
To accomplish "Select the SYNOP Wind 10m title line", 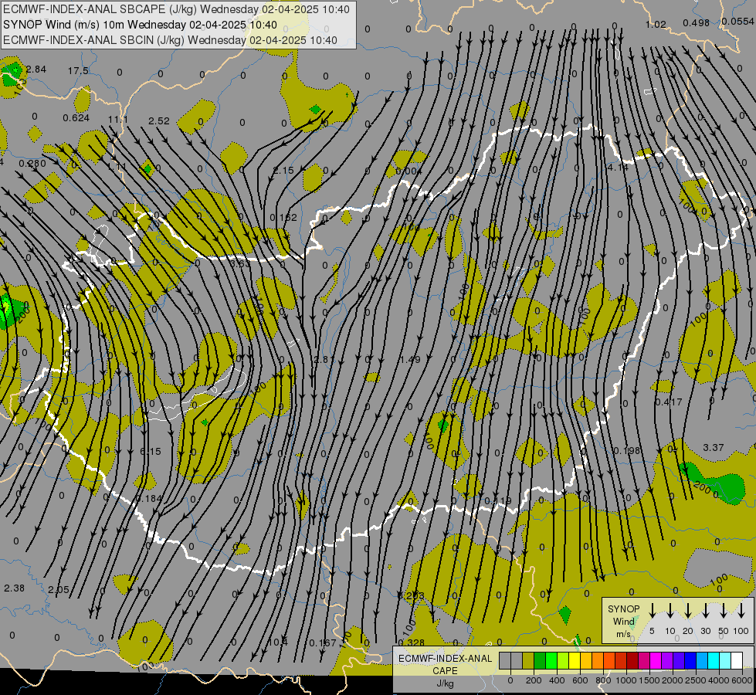I will click(140, 25).
